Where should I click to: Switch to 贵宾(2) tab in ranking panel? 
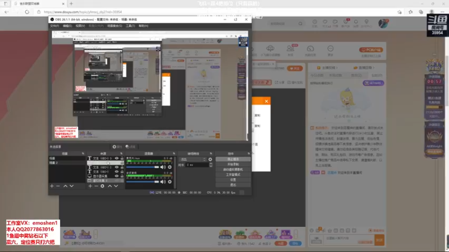point(356,76)
